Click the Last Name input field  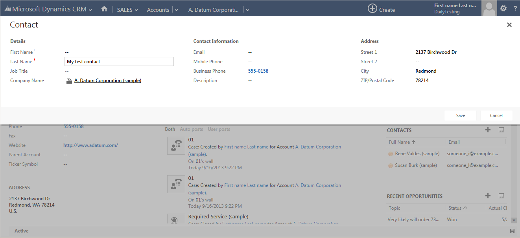click(119, 62)
